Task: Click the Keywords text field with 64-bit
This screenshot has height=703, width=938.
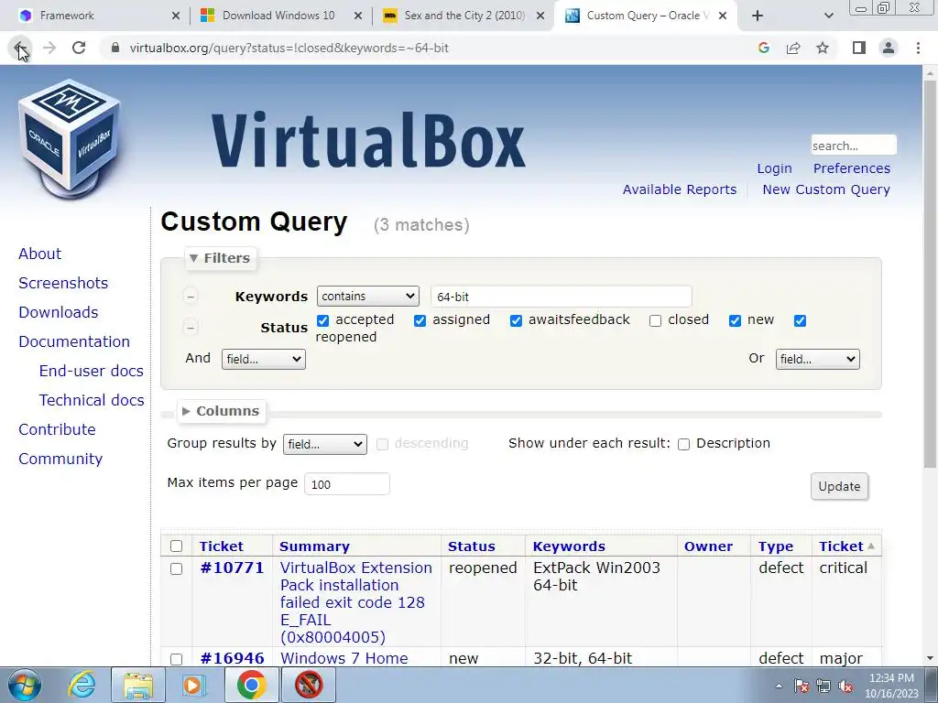Action: (562, 297)
